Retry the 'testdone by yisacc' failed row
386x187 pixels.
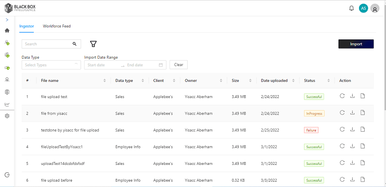tap(342, 129)
